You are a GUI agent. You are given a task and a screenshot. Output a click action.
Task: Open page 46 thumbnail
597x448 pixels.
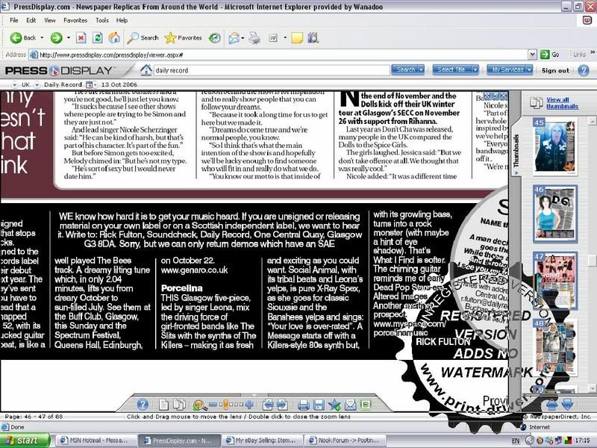(555, 214)
